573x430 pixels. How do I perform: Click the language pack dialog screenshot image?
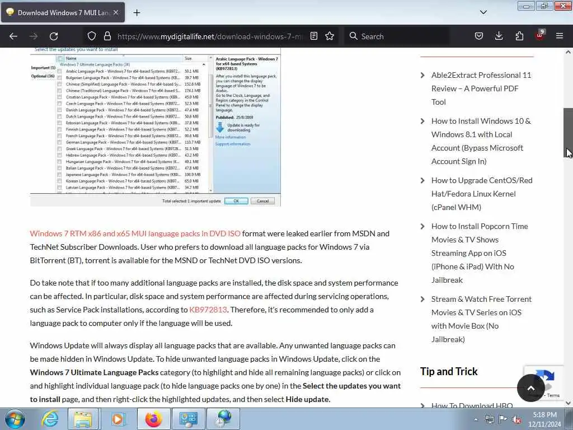[x=156, y=127]
